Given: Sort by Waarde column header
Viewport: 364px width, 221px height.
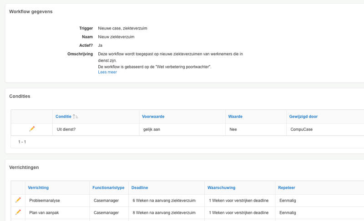Looking at the screenshot, I should [x=235, y=117].
